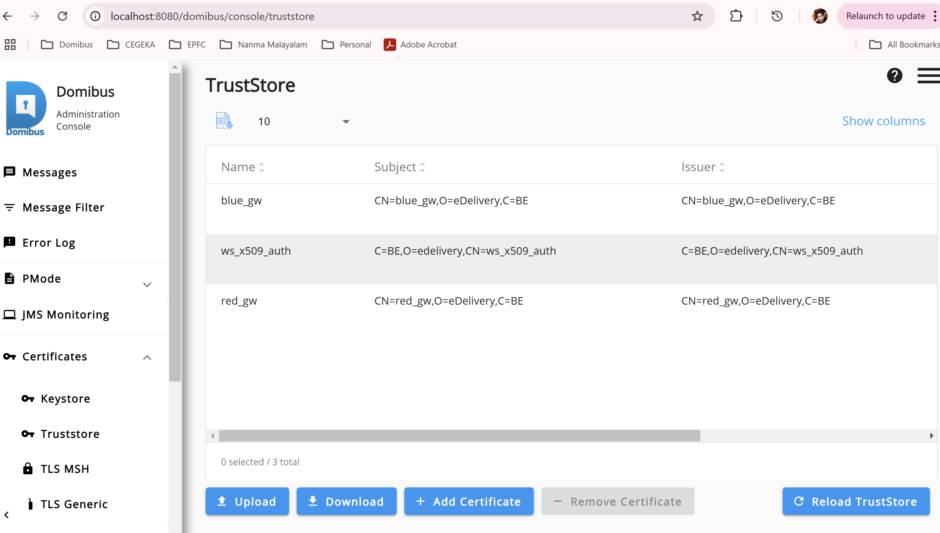
Task: Open All Bookmarks folder
Action: [904, 44]
